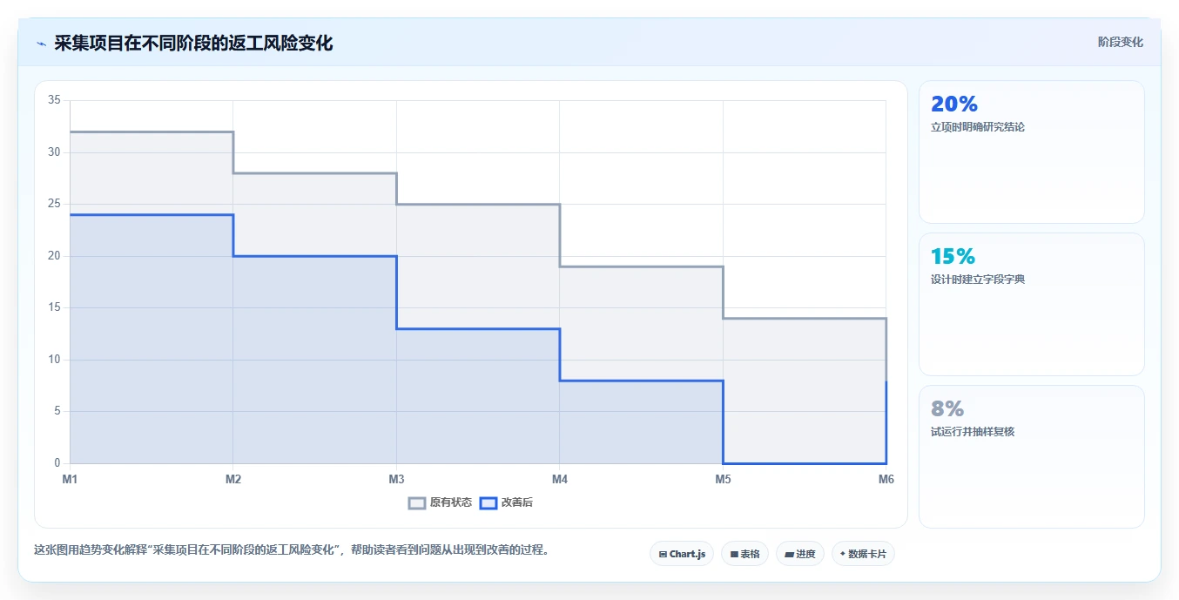Click the M2 x-axis label
Viewport: 1179px width, 600px height.
(233, 479)
